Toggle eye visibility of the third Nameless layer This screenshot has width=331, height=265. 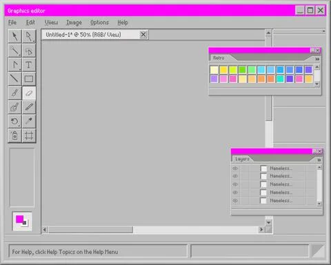(x=235, y=184)
